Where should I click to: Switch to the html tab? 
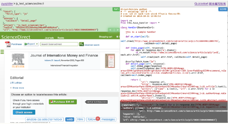(x=80, y=119)
